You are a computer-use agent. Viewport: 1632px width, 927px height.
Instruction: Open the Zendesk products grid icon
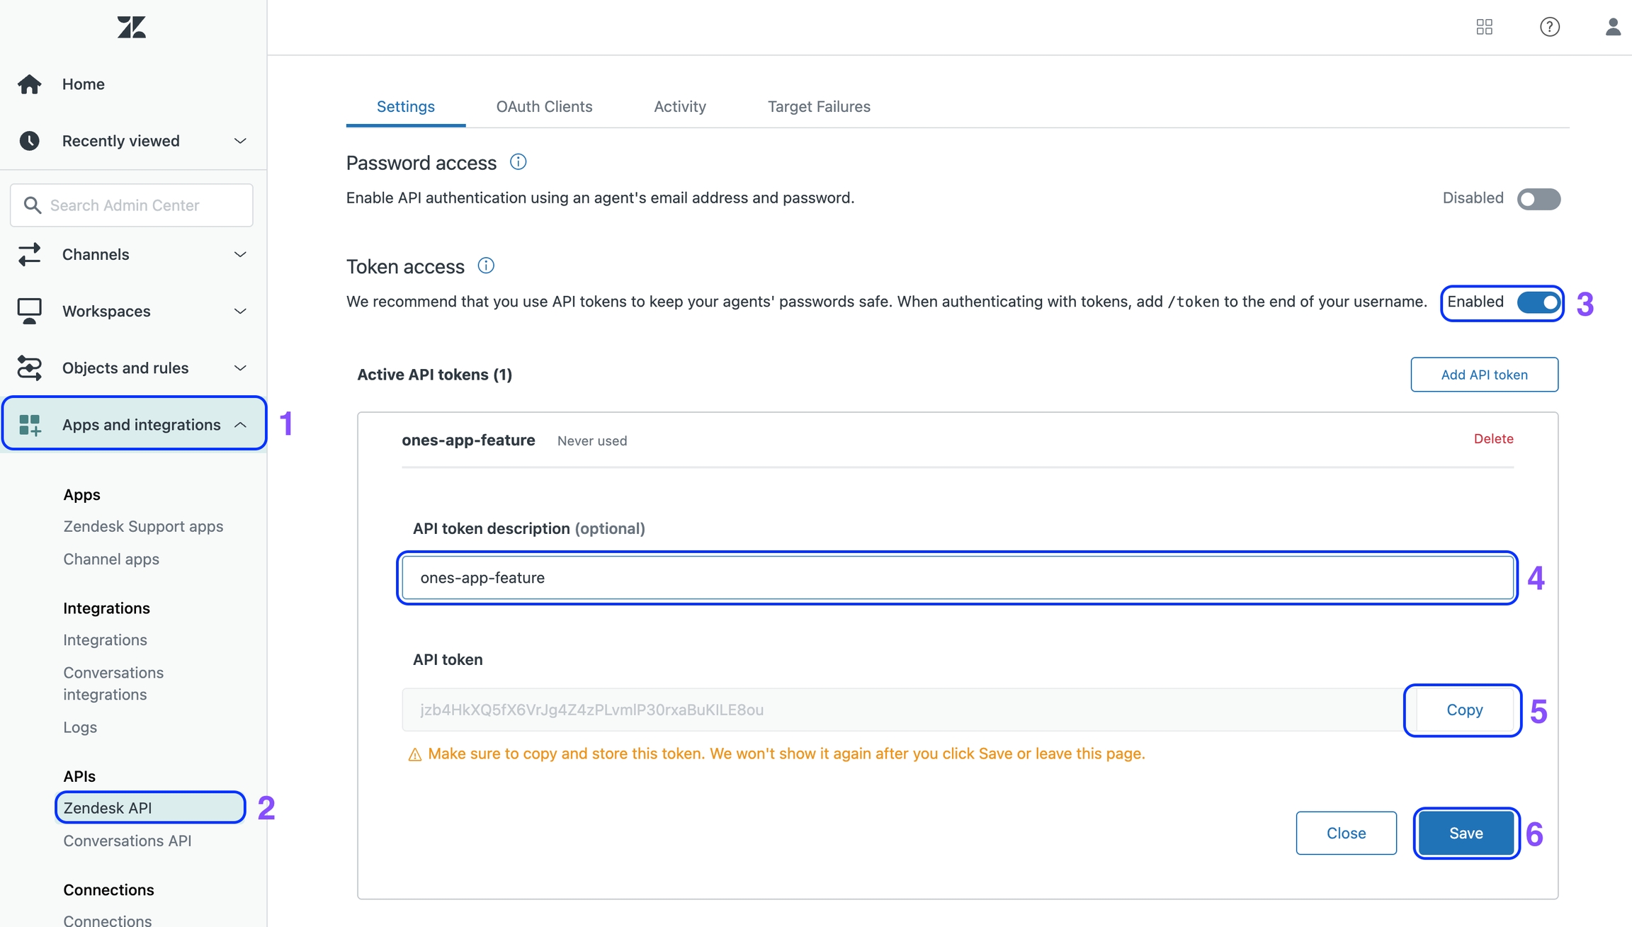point(1484,27)
